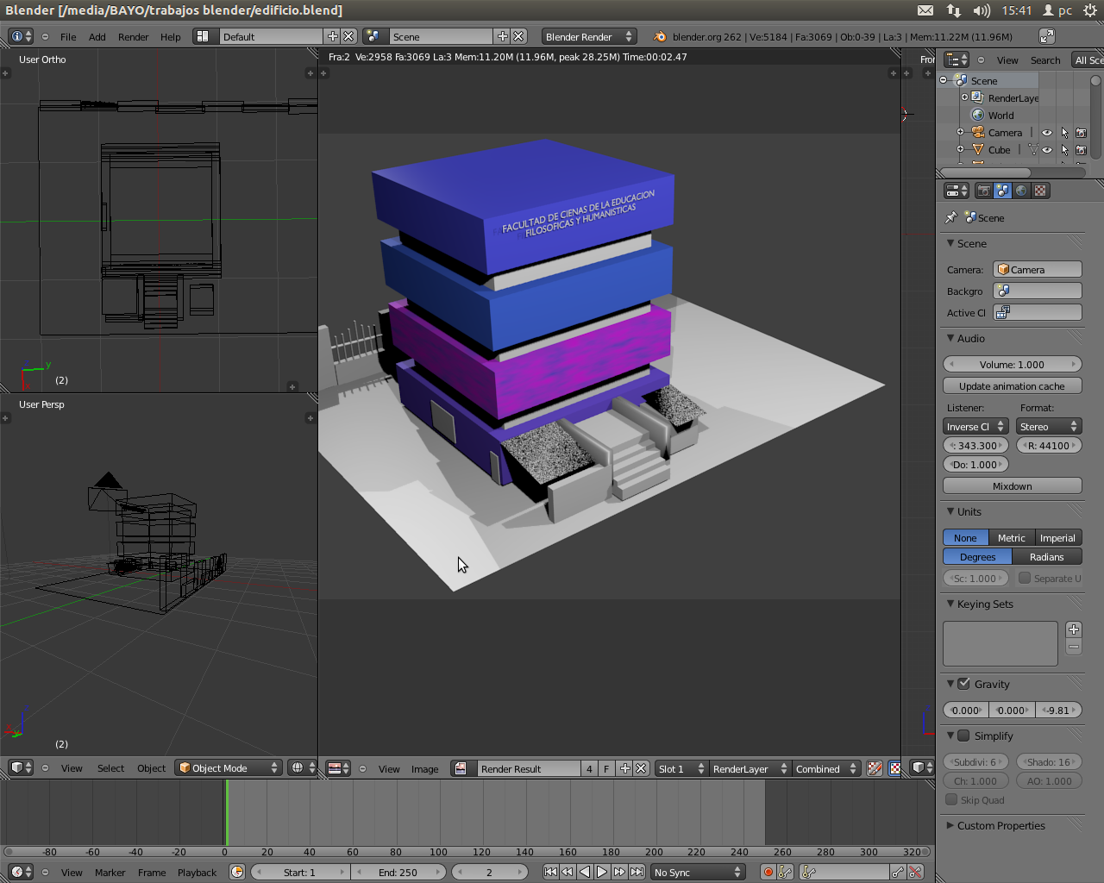Expand the Custom Properties panel
Image resolution: width=1104 pixels, height=883 pixels.
coord(1000,825)
